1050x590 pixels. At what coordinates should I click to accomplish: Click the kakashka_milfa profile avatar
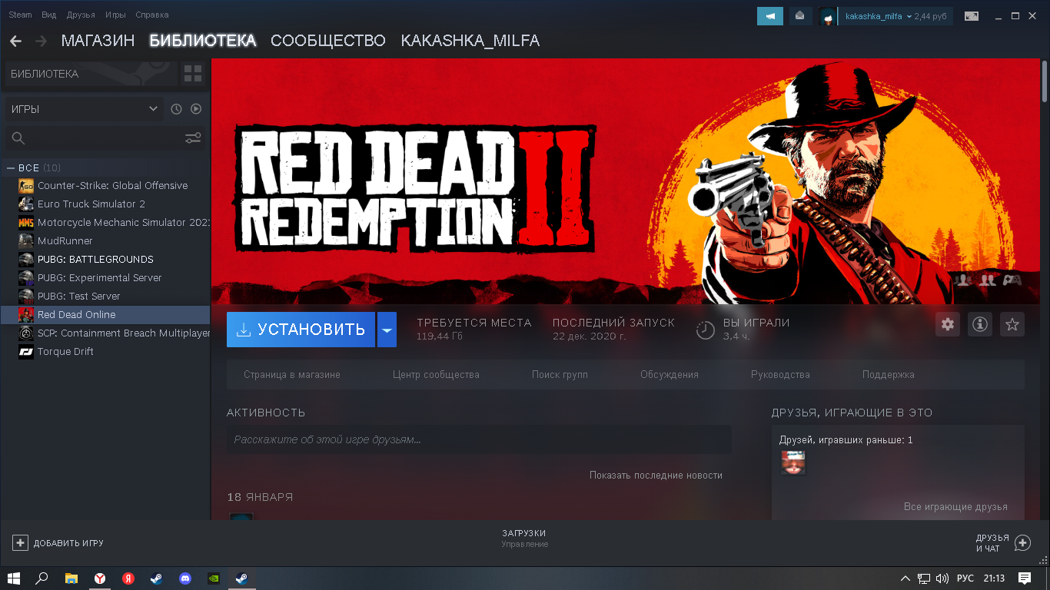tap(827, 16)
